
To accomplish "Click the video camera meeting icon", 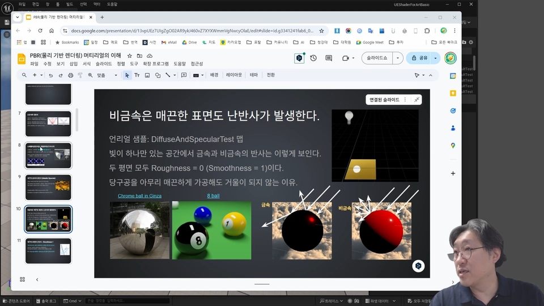I will pyautogui.click(x=346, y=58).
